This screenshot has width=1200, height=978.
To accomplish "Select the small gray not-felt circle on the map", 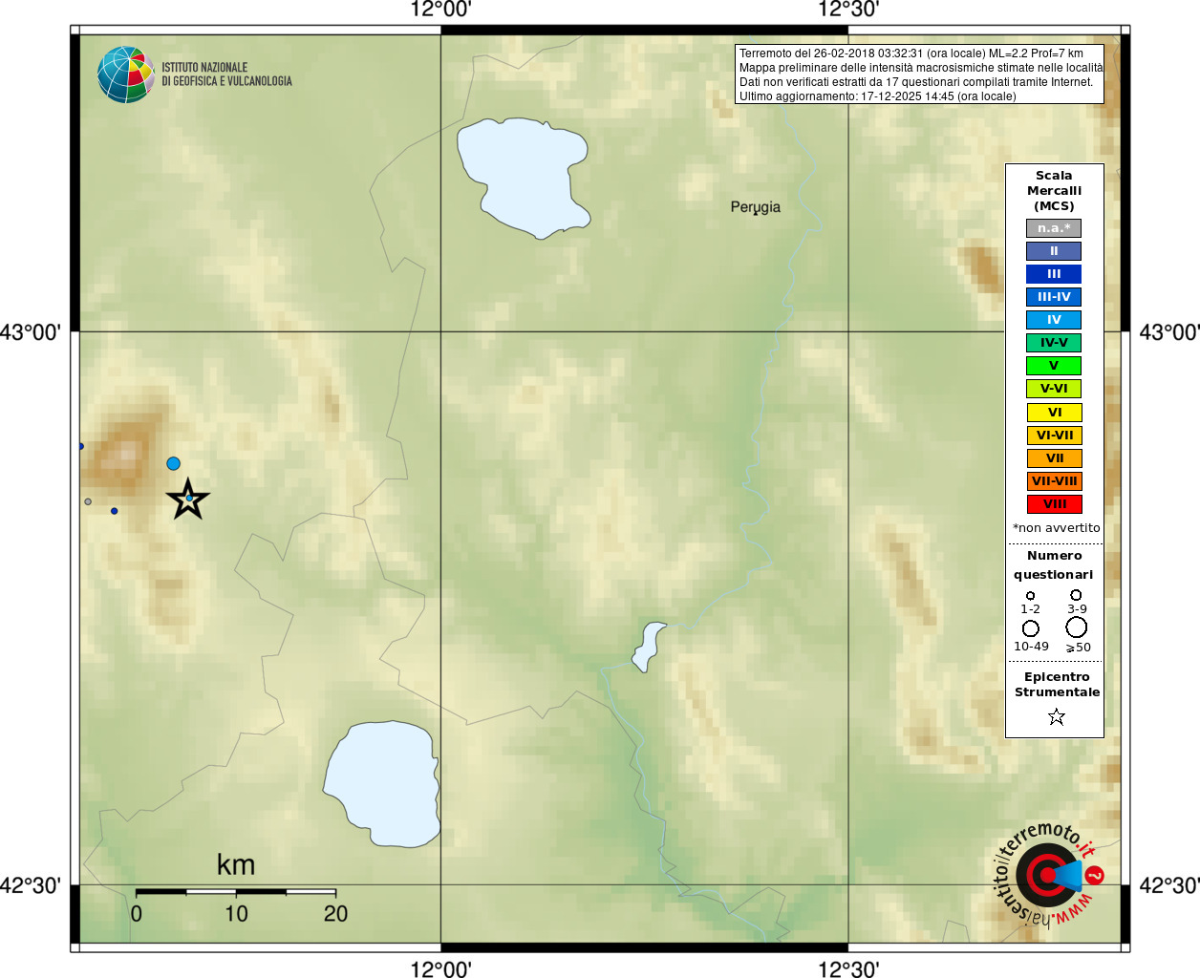I will tap(88, 501).
